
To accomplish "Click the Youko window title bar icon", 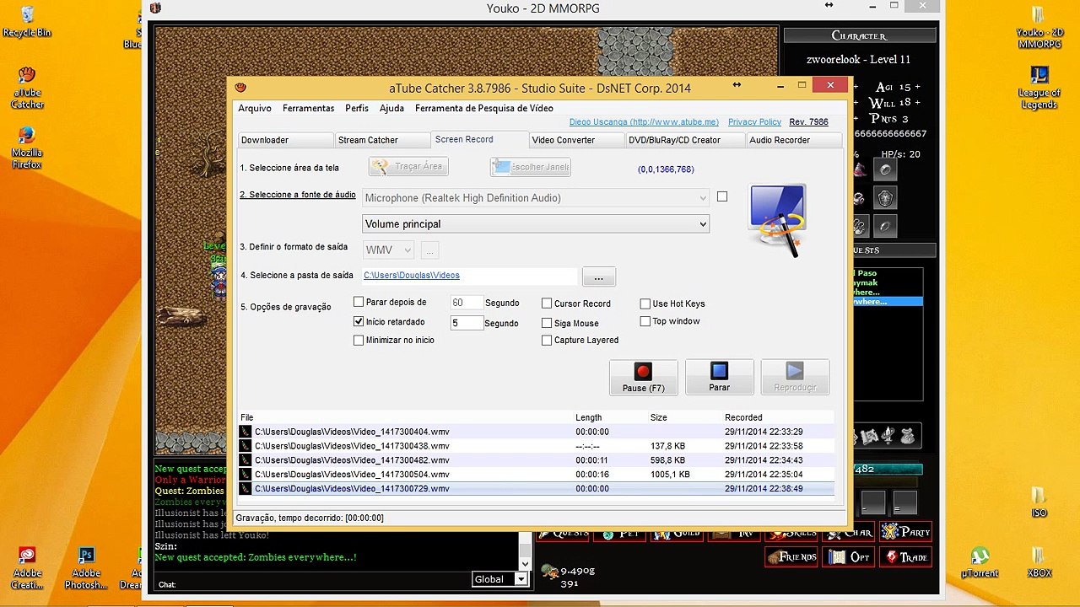I will [155, 8].
